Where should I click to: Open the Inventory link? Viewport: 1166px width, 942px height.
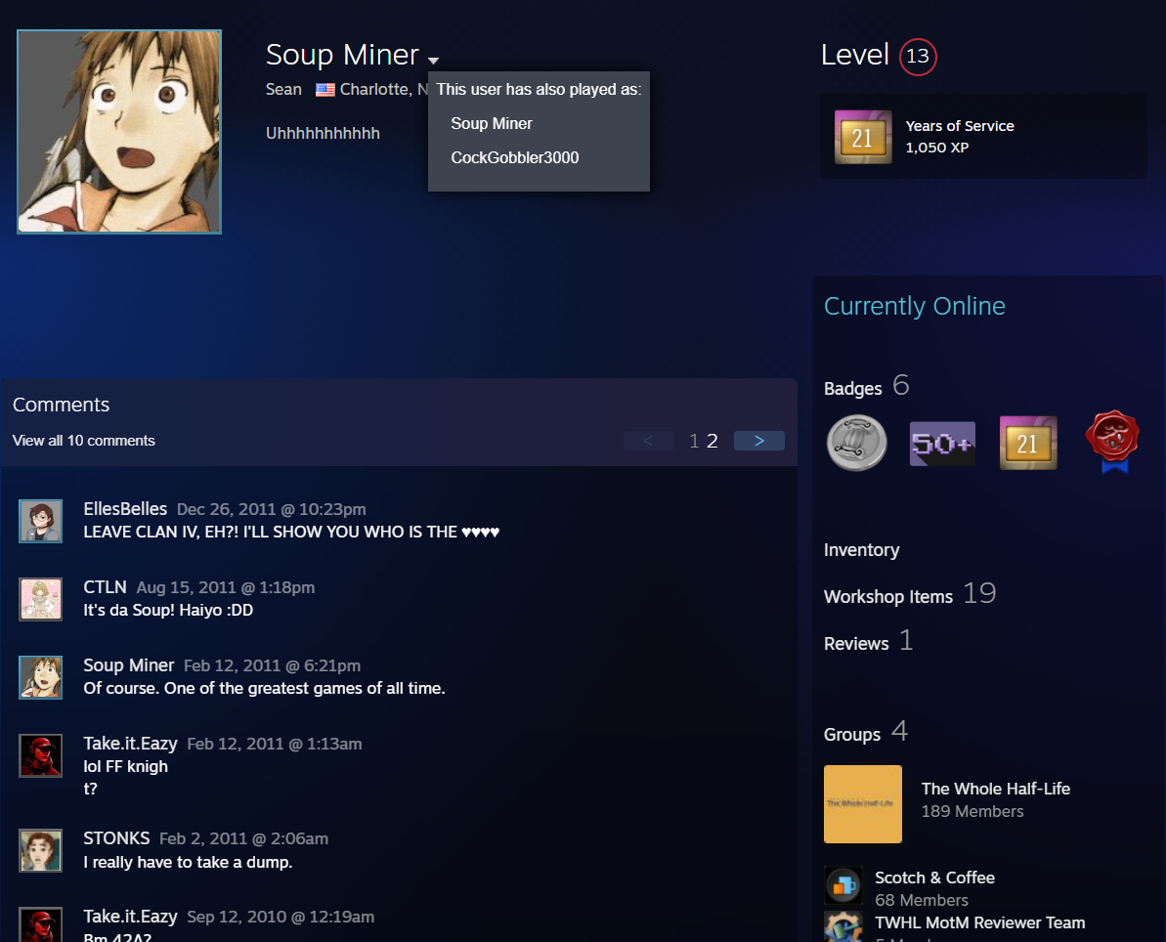[x=861, y=550]
